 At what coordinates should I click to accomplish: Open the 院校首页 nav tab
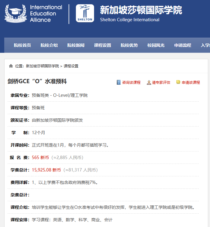[x=22, y=45]
